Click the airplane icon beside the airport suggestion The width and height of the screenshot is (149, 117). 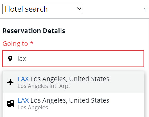pos(10,82)
